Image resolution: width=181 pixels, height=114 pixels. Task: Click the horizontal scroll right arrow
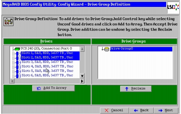[x=82, y=81]
